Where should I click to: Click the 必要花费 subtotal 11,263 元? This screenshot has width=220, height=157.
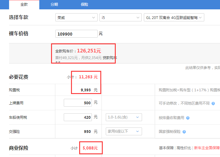(x=88, y=77)
